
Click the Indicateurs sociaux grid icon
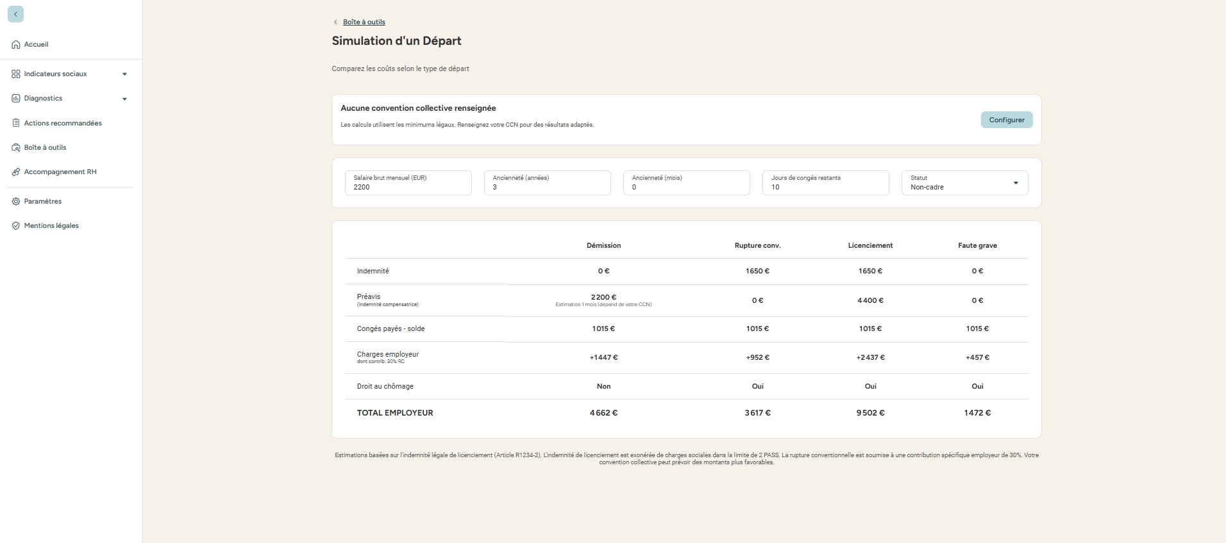pos(16,74)
